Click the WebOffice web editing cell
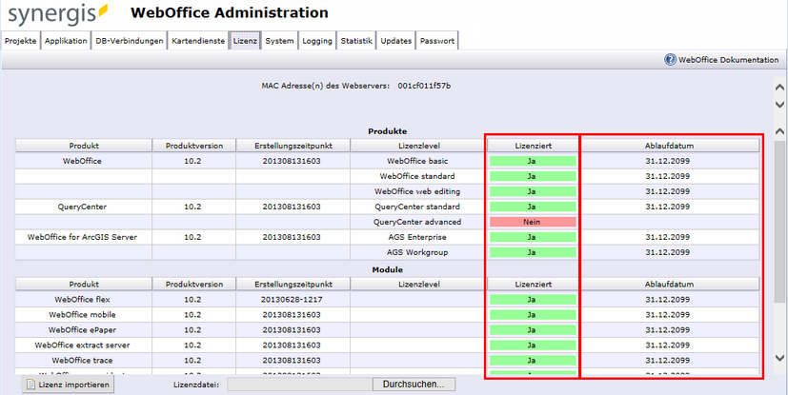 [417, 191]
